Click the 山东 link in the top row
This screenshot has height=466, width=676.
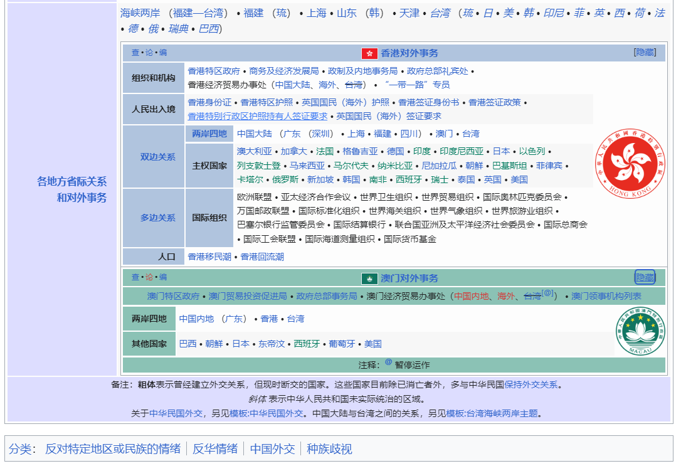click(347, 13)
